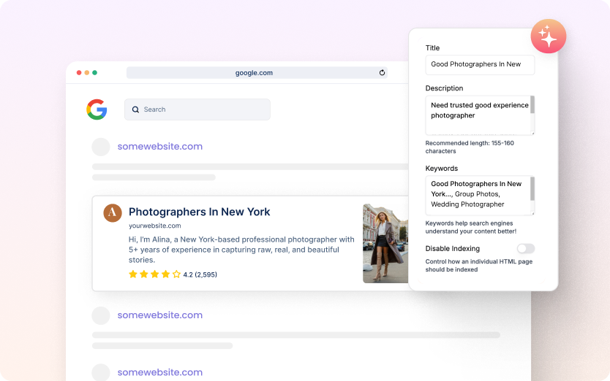The width and height of the screenshot is (610, 381).
Task: Click the Google logo
Action: 97,109
